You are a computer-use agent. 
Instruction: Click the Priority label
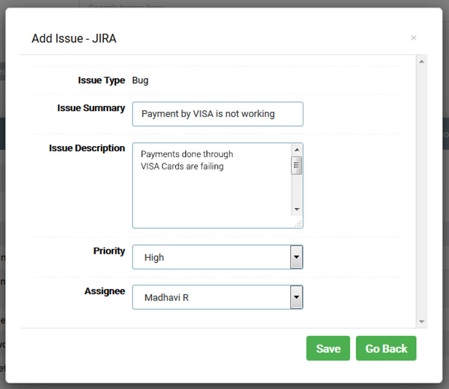point(109,251)
